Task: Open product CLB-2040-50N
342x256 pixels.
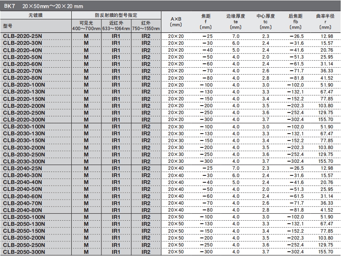Action: (x=22, y=189)
